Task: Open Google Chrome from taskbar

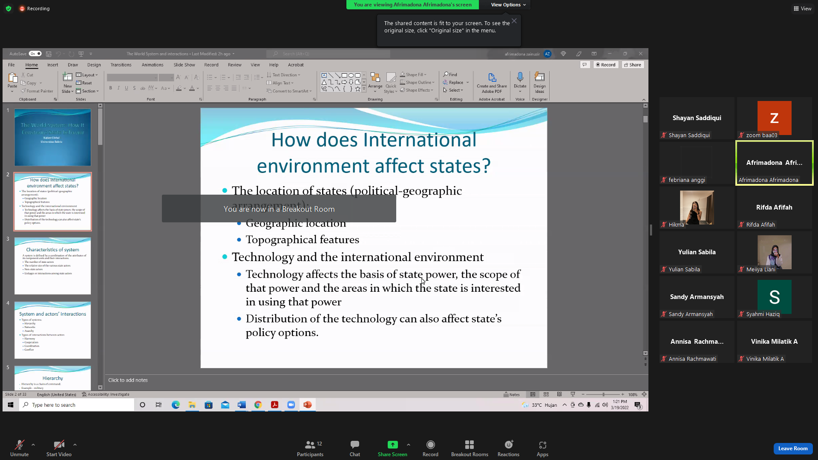Action: (258, 405)
